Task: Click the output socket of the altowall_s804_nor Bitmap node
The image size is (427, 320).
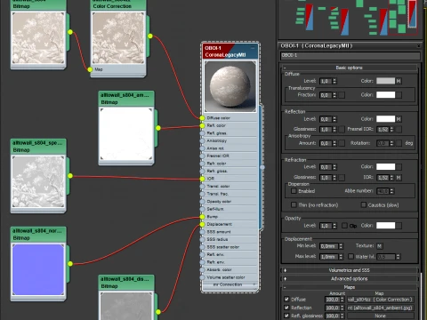Action: tap(70, 263)
